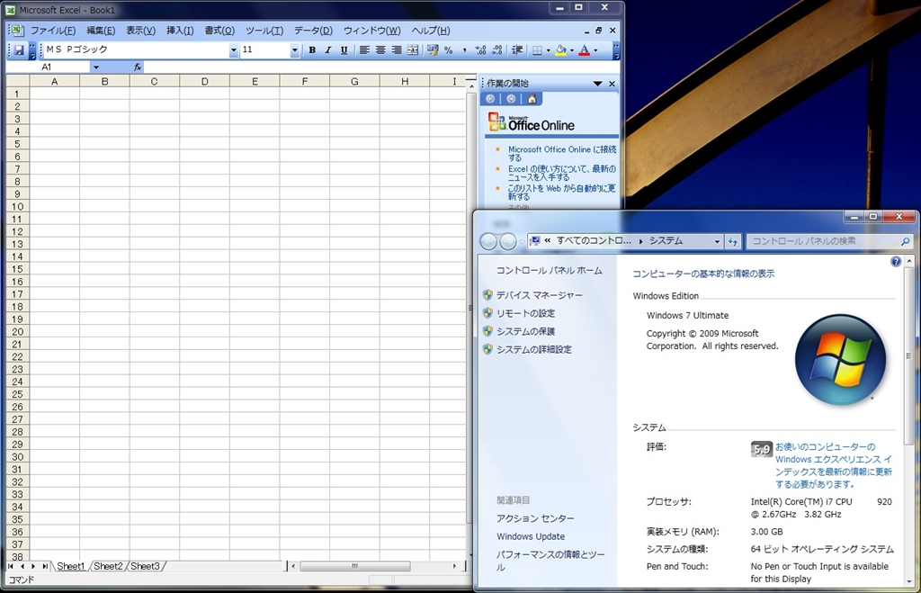This screenshot has width=921, height=593.
Task: Click the Fill Color paint bucket
Action: coord(560,50)
